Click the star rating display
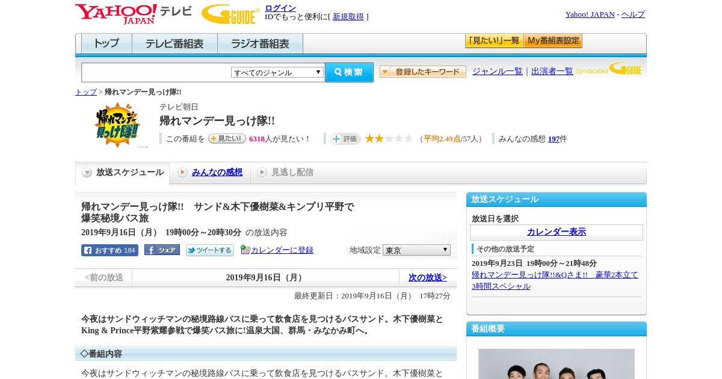The width and height of the screenshot is (722, 379). tap(389, 139)
